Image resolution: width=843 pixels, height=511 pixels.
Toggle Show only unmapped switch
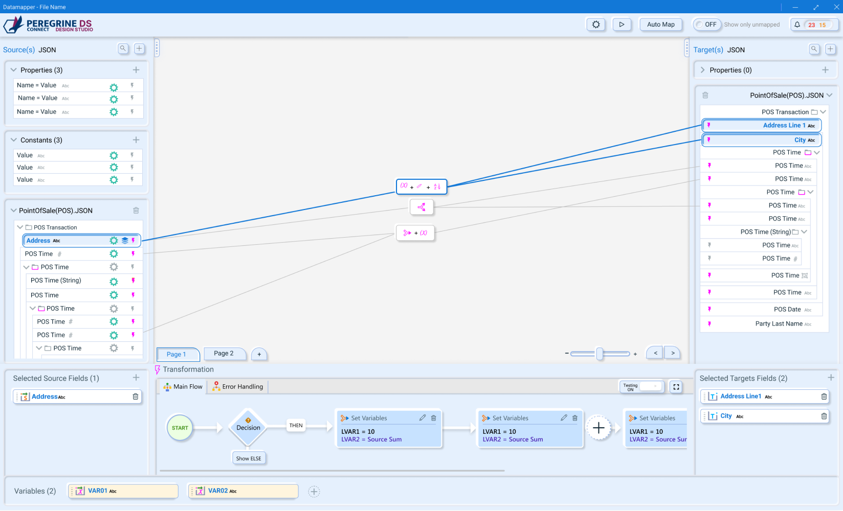(707, 25)
